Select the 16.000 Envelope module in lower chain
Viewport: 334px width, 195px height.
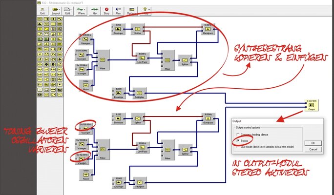click(119, 183)
